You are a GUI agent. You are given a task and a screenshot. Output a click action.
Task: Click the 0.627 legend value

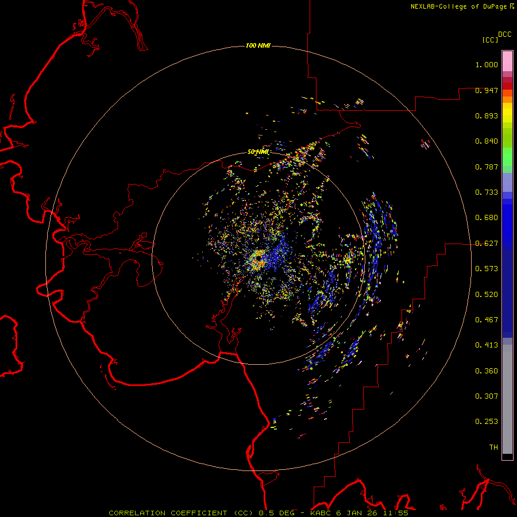tap(487, 244)
